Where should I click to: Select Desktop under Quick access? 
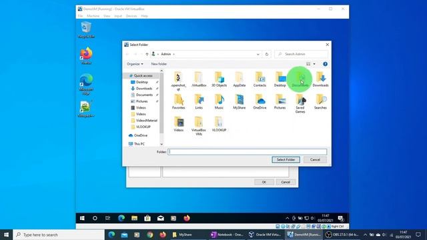click(142, 82)
